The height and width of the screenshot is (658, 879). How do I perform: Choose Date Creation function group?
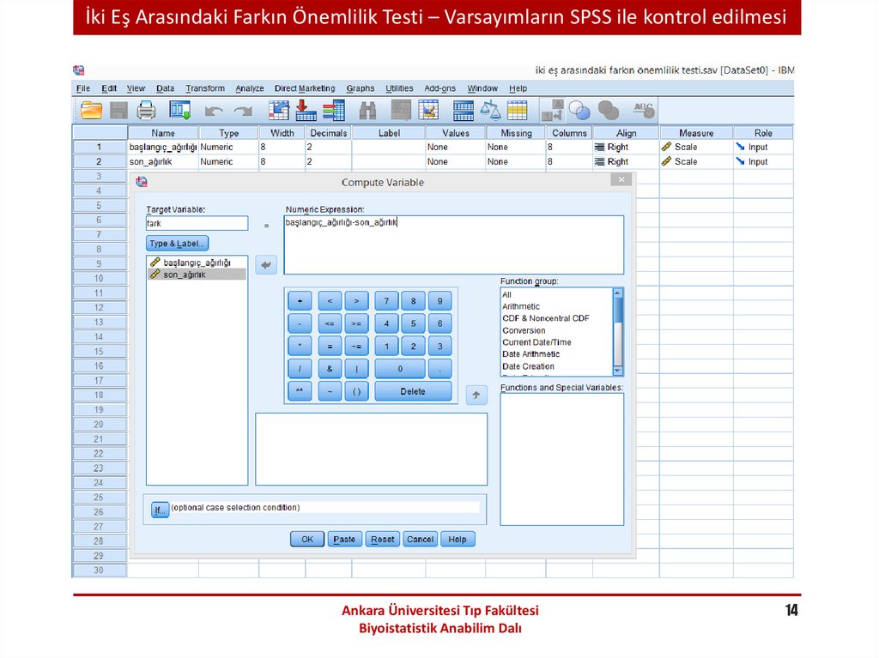coord(528,366)
